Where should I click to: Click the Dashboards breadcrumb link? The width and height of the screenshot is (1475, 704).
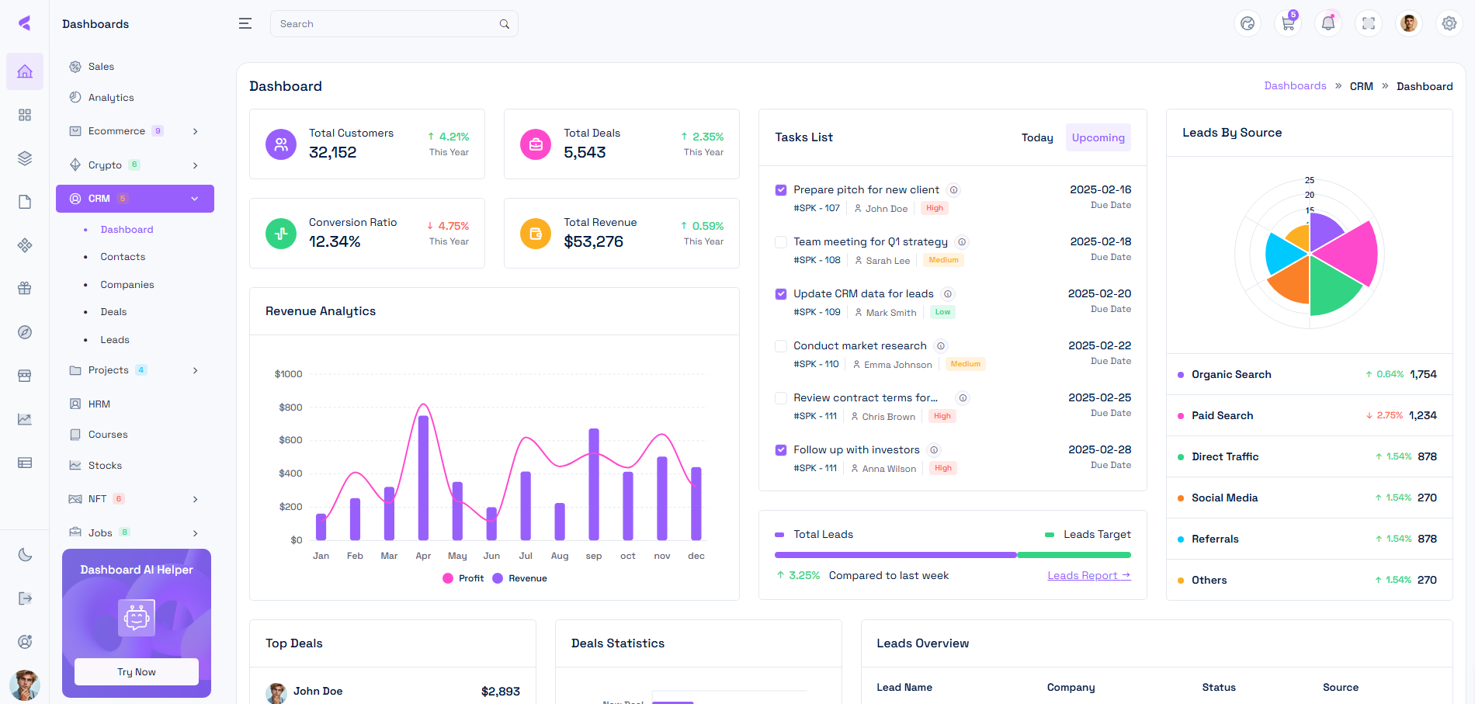tap(1295, 86)
